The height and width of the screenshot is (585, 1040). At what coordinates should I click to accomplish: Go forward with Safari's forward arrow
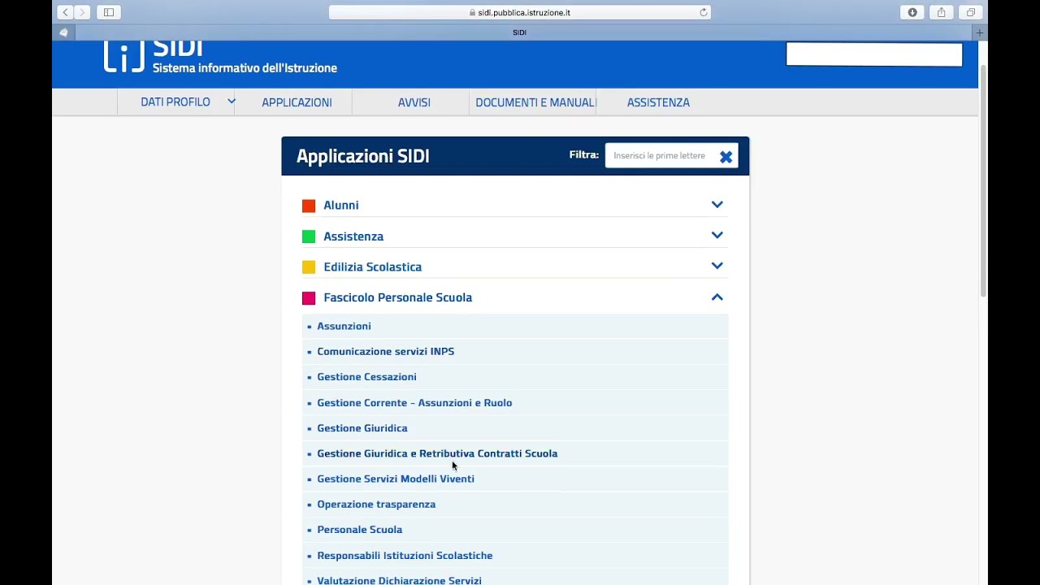click(x=82, y=12)
